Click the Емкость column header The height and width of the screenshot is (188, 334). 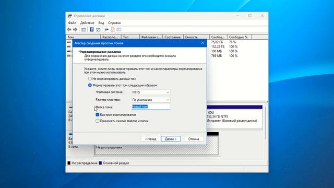(x=196, y=37)
